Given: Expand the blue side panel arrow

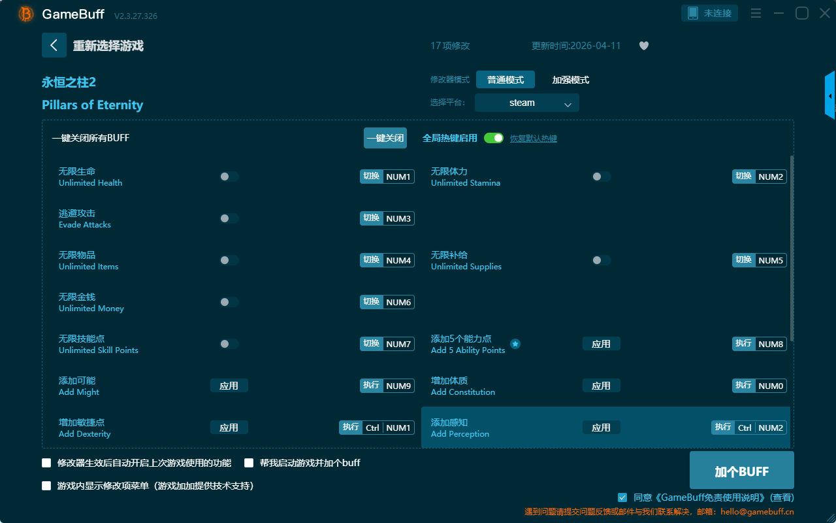Looking at the screenshot, I should 830,95.
